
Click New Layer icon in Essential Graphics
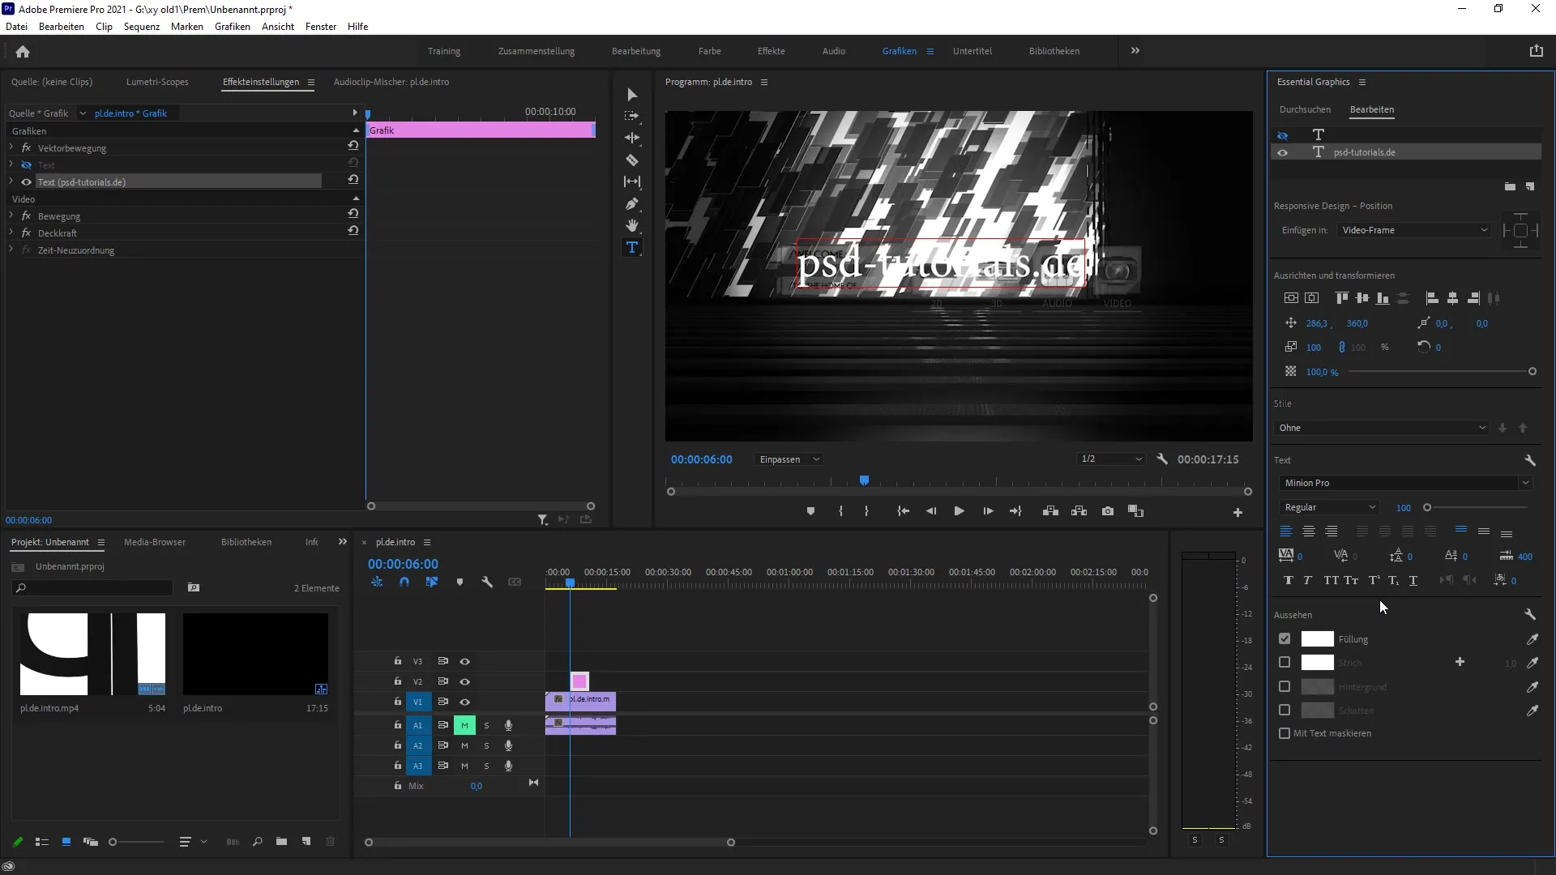[1530, 186]
